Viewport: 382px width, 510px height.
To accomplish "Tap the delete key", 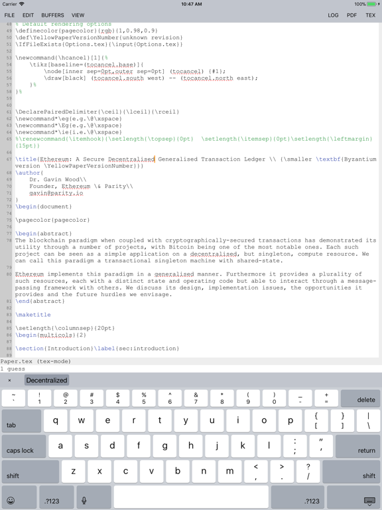I will [361, 398].
